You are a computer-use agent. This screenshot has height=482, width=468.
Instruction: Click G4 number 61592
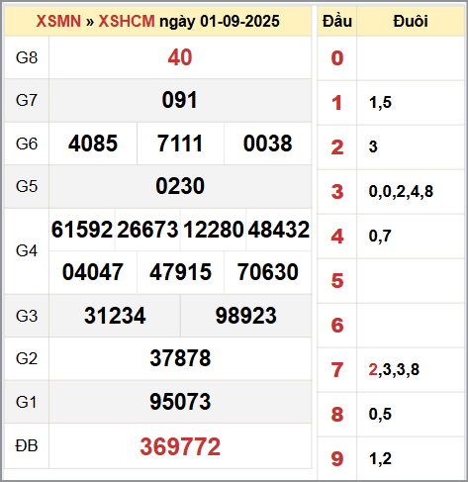(82, 230)
